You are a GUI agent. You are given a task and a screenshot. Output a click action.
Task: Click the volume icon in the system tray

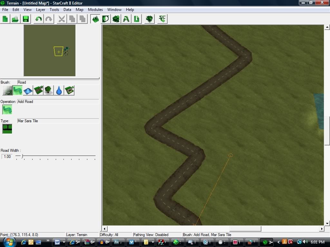tap(305, 242)
